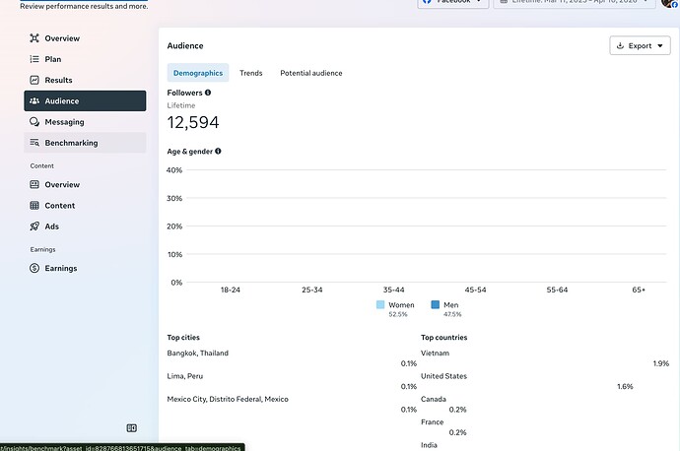
Task: Open the Benchmarking section
Action: [x=85, y=143]
